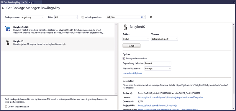
Task: Expand the search history dropdown arrow
Action: click(145, 17)
